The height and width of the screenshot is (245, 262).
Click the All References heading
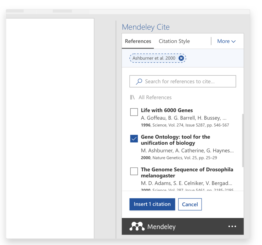[x=155, y=97]
